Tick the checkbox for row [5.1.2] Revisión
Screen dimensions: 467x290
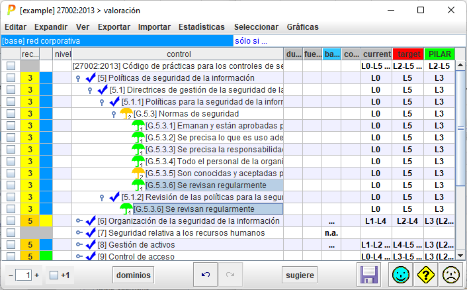11,197
